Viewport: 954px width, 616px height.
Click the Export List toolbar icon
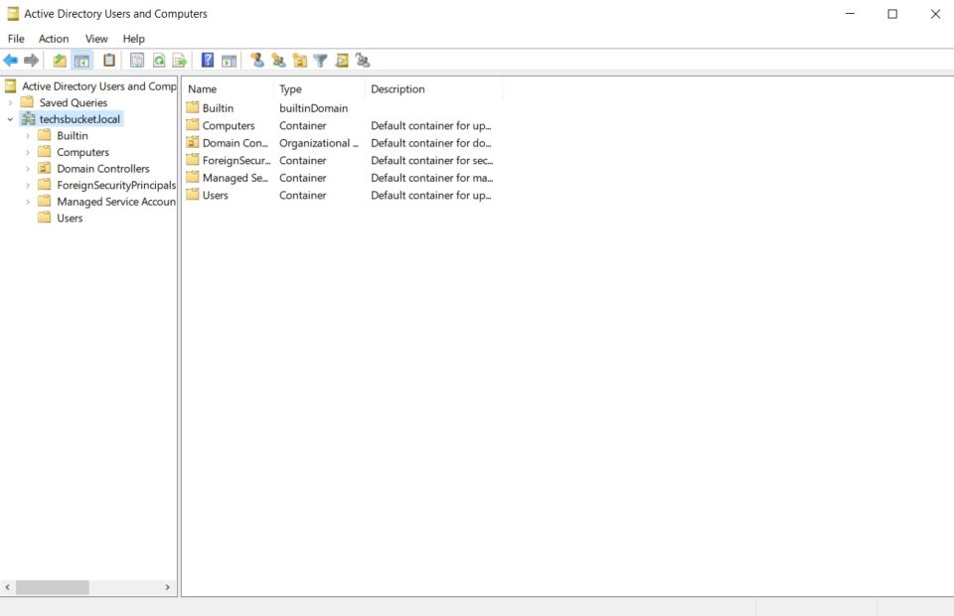click(x=180, y=61)
